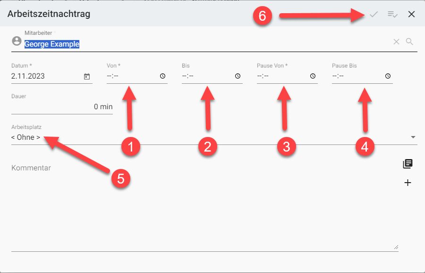This screenshot has height=273, width=425.
Task: Focus the Von time input field
Action: point(130,76)
